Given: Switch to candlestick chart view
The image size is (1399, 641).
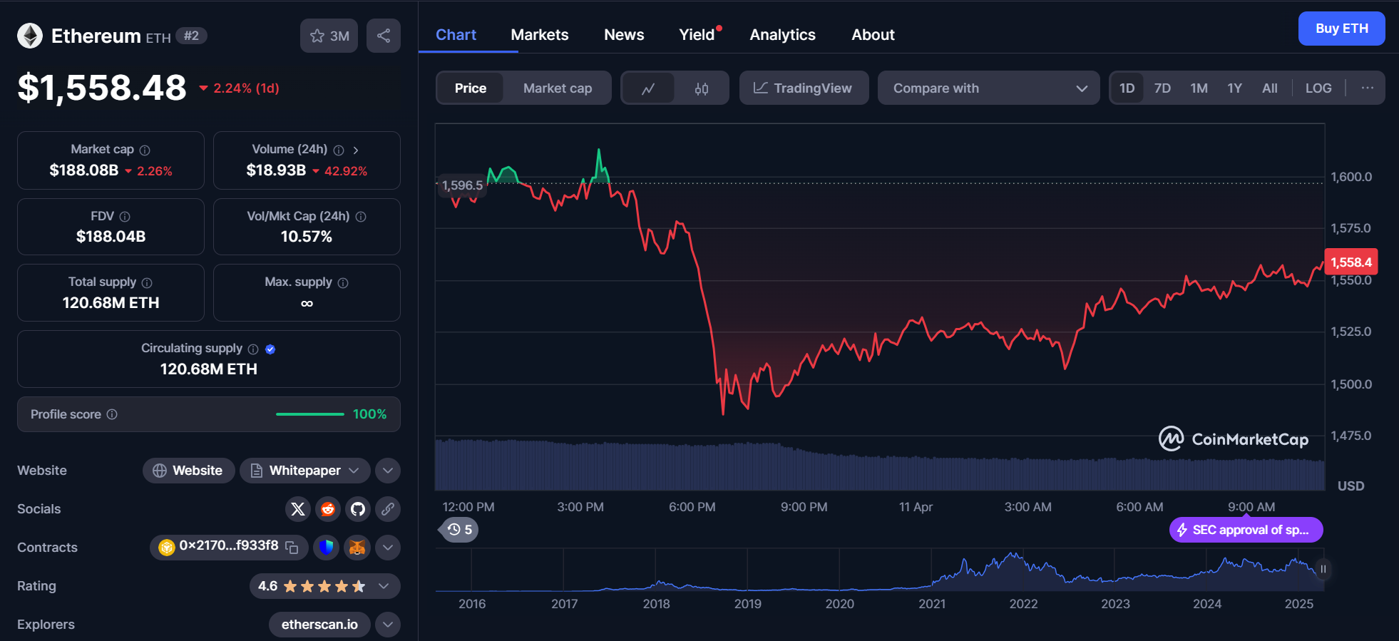Looking at the screenshot, I should pos(702,88).
